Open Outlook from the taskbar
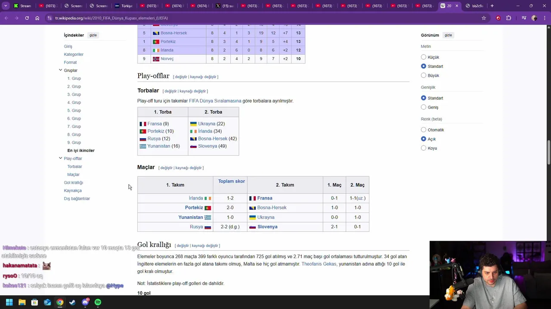 pos(47,302)
